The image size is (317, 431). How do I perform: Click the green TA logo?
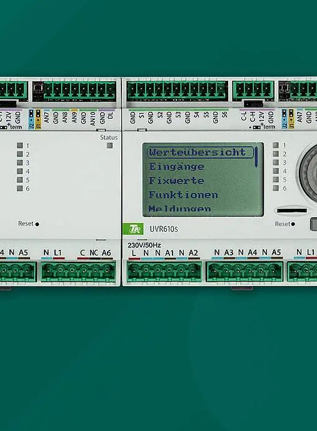tap(133, 229)
